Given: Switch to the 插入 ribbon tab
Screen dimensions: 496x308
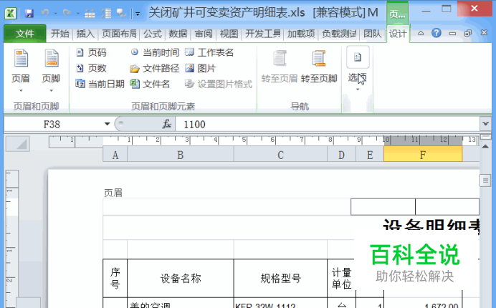Looking at the screenshot, I should pos(85,34).
